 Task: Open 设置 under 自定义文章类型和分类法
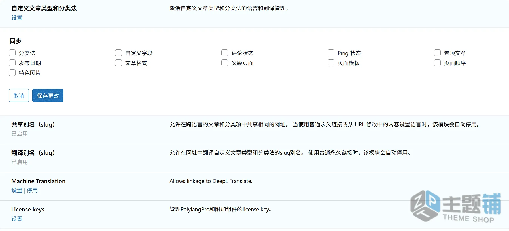[x=17, y=18]
